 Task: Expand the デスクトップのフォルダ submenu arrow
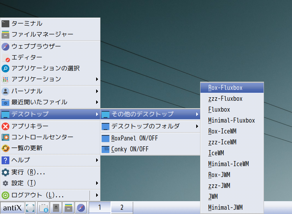coord(197,126)
